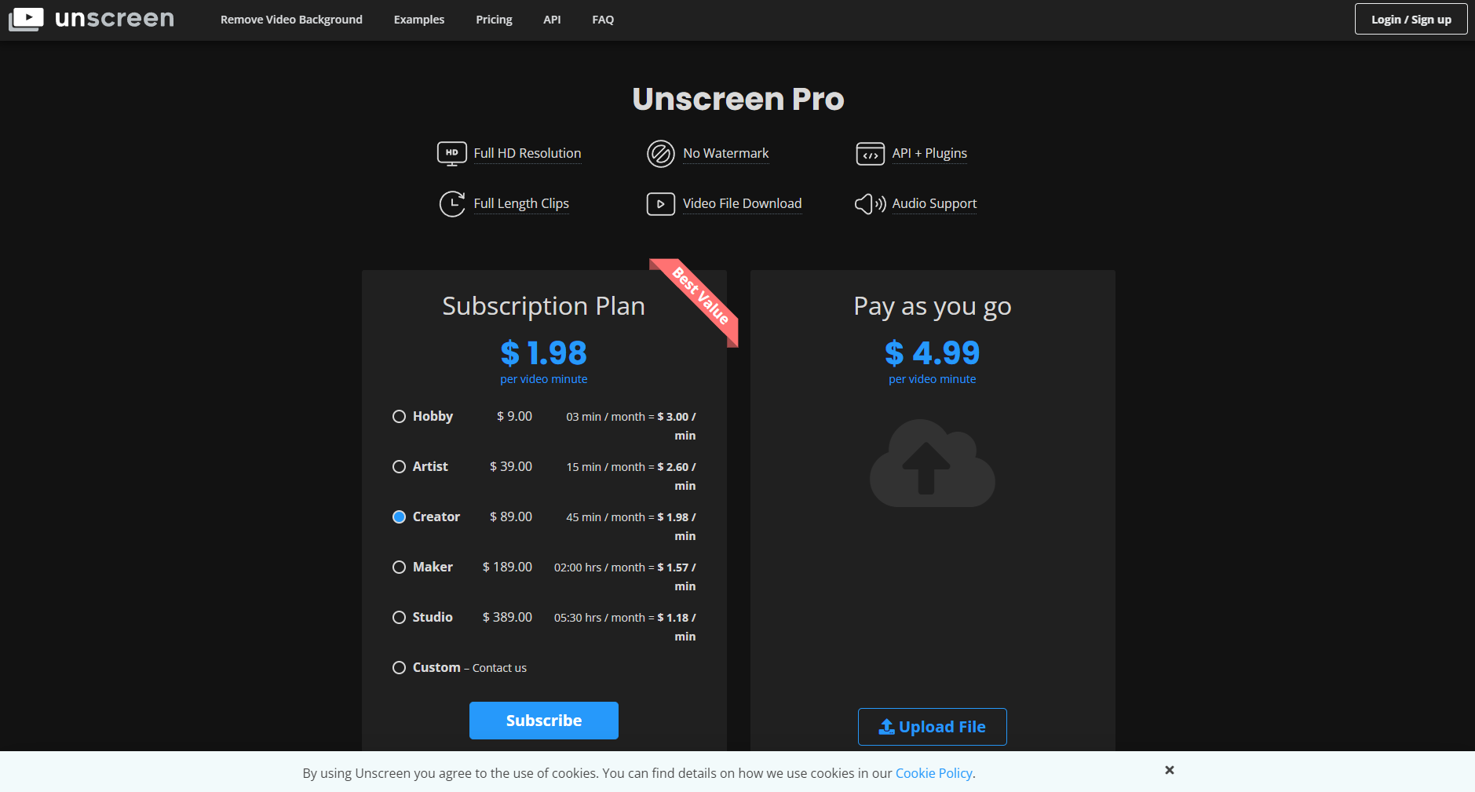
Task: Click the Full HD Resolution monitor icon
Action: coord(452,154)
